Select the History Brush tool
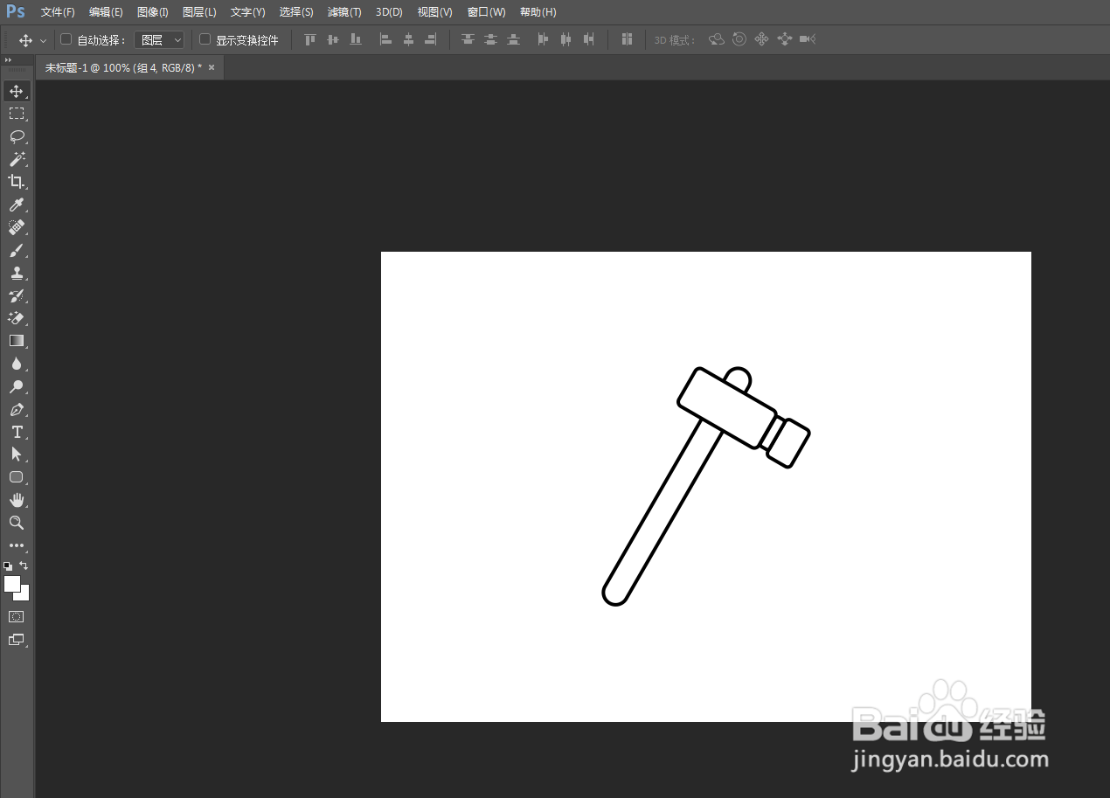The height and width of the screenshot is (798, 1110). [17, 295]
